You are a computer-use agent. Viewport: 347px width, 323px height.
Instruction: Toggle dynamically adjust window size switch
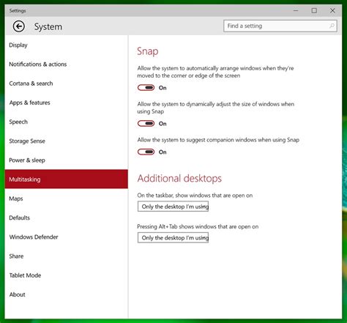click(x=146, y=124)
